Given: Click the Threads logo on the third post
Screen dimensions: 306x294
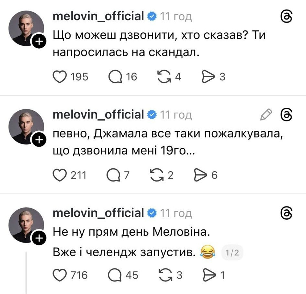Looking at the screenshot, I should pos(287,212).
